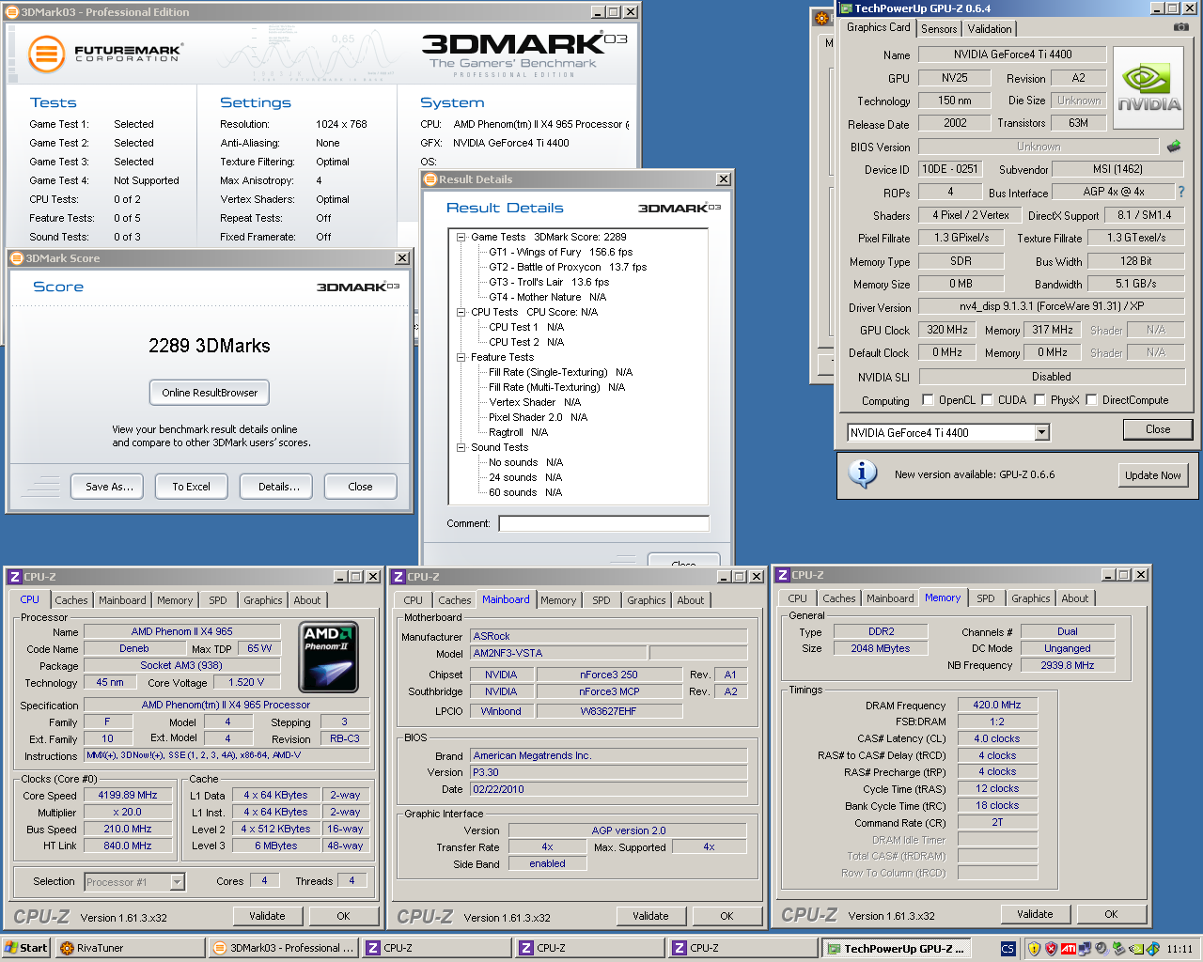Enable the PhysX checkbox
Screen dimensions: 1203x962
click(1039, 399)
